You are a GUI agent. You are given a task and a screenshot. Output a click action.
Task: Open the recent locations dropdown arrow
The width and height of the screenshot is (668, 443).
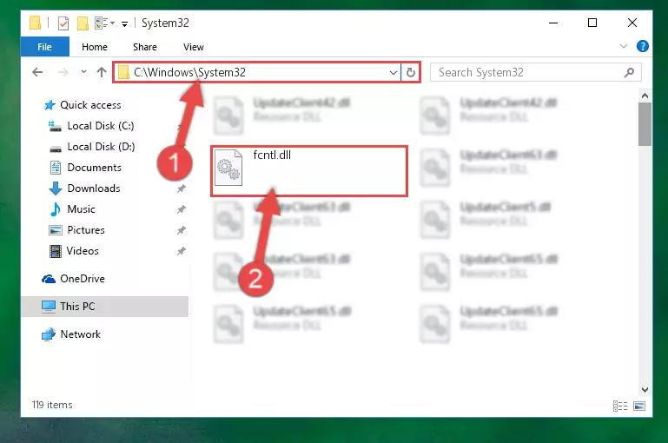[83, 72]
